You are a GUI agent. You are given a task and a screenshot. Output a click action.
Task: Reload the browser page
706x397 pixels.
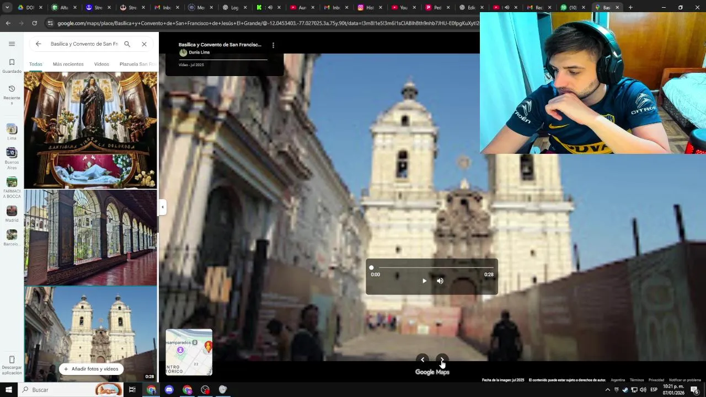pyautogui.click(x=34, y=23)
